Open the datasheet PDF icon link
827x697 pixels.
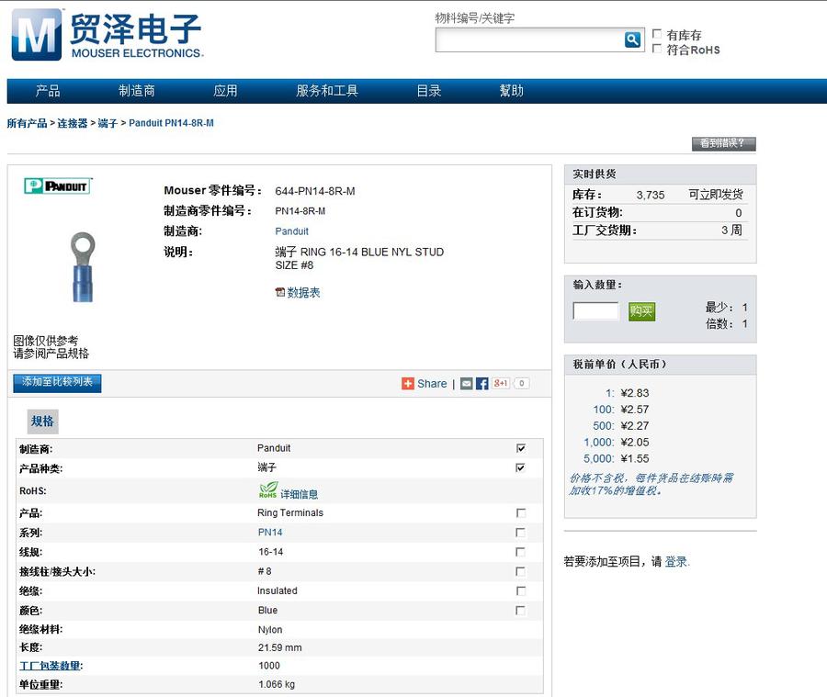pyautogui.click(x=280, y=293)
